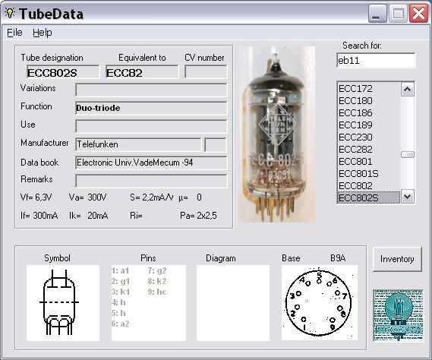432x360 pixels.
Task: Click the duo-triode Symbol drawing
Action: point(63,303)
